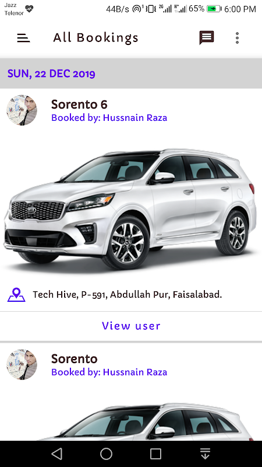Tap the Android home circle button
The width and height of the screenshot is (262, 467).
(x=106, y=454)
